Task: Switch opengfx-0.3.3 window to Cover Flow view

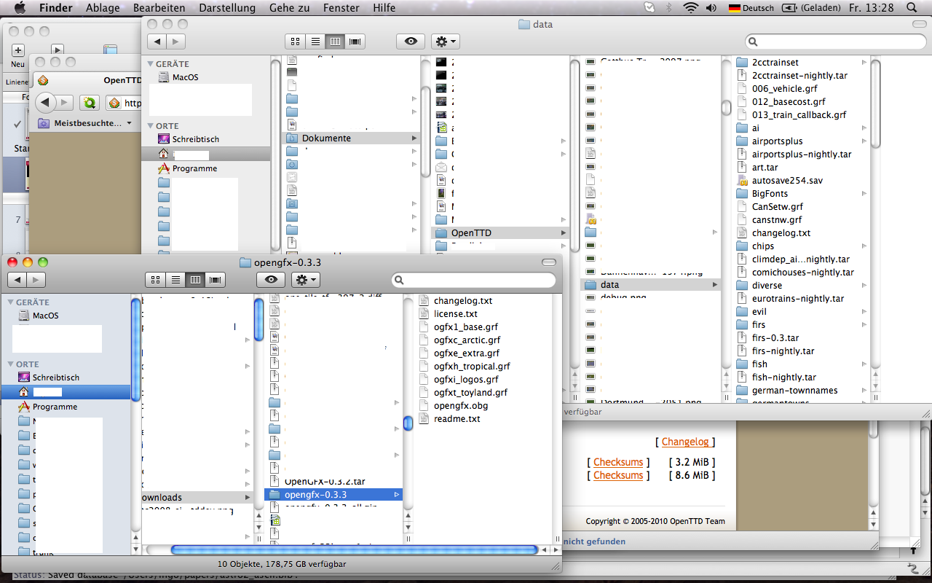Action: point(216,280)
